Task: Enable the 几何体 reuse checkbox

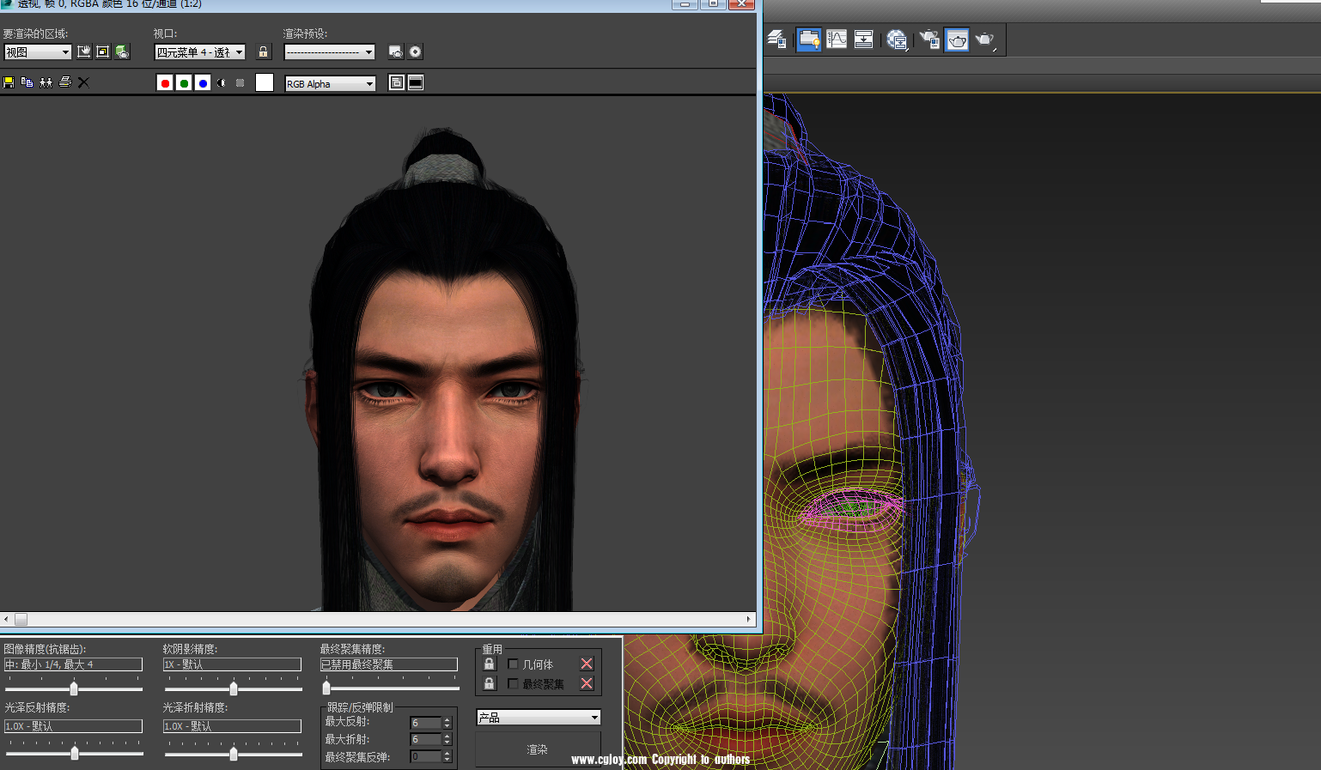Action: click(x=514, y=664)
